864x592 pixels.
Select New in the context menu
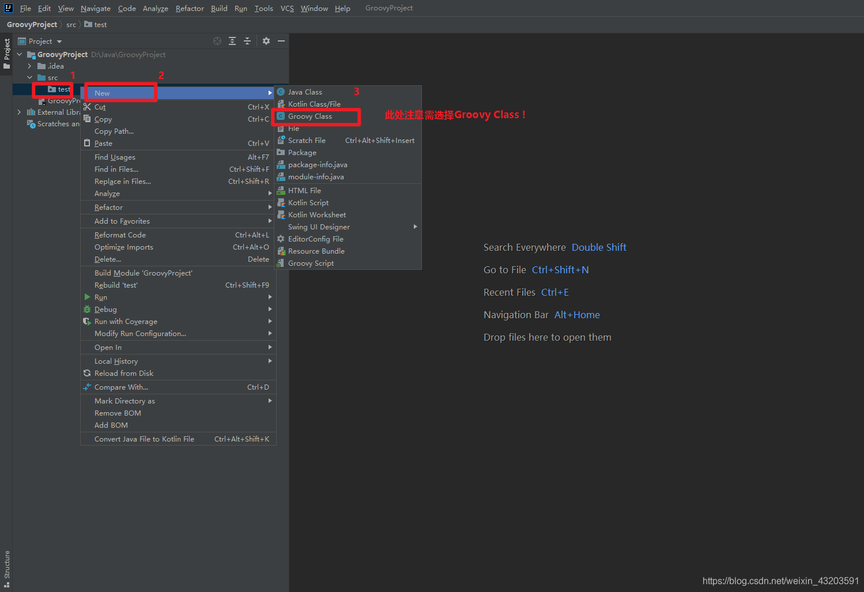pos(178,93)
